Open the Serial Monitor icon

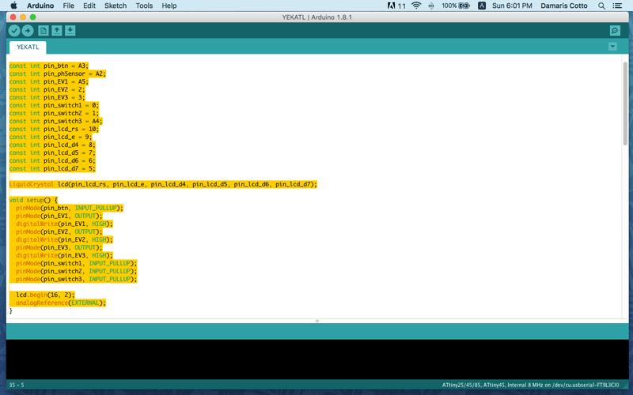(x=615, y=31)
